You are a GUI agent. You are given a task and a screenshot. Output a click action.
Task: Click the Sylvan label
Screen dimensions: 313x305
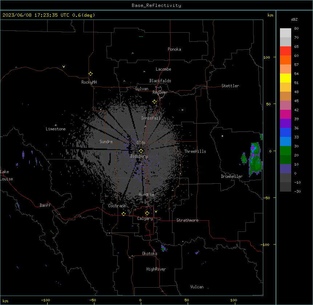142,89
